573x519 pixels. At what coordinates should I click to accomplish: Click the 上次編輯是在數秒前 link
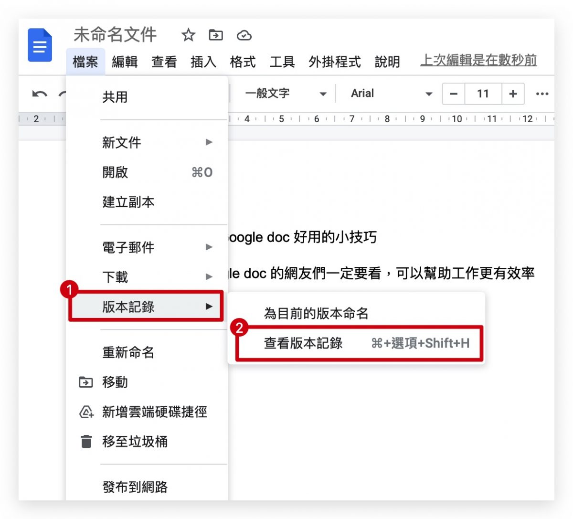(x=478, y=60)
